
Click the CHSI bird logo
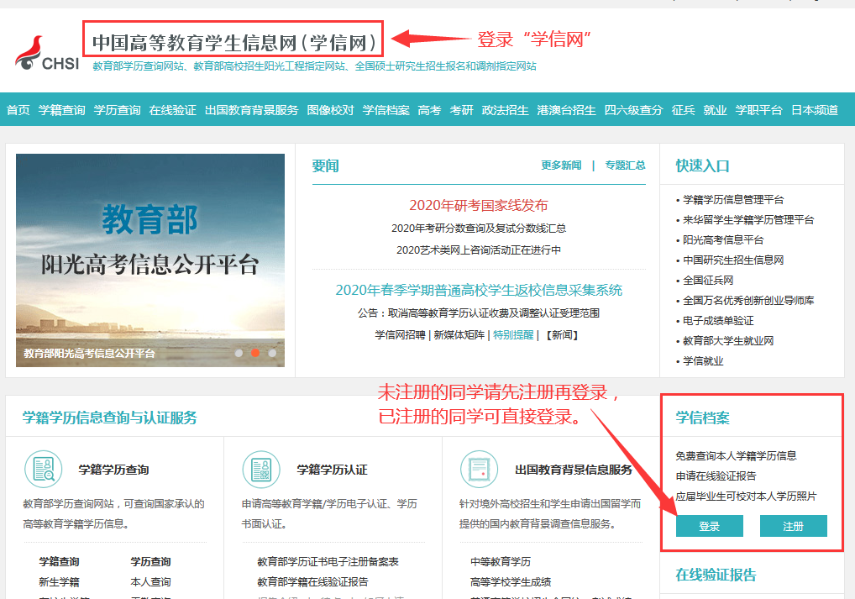(x=47, y=54)
